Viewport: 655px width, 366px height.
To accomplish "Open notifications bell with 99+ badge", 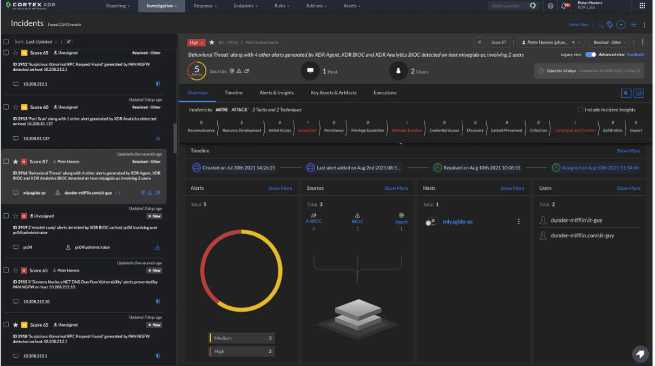I will click(566, 6).
